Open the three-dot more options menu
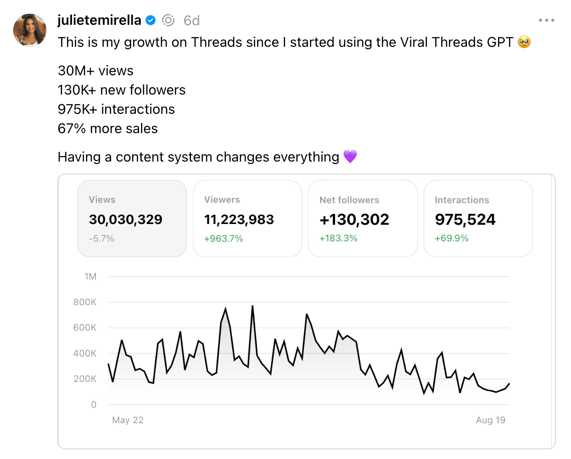The width and height of the screenshot is (571, 459). [x=546, y=20]
